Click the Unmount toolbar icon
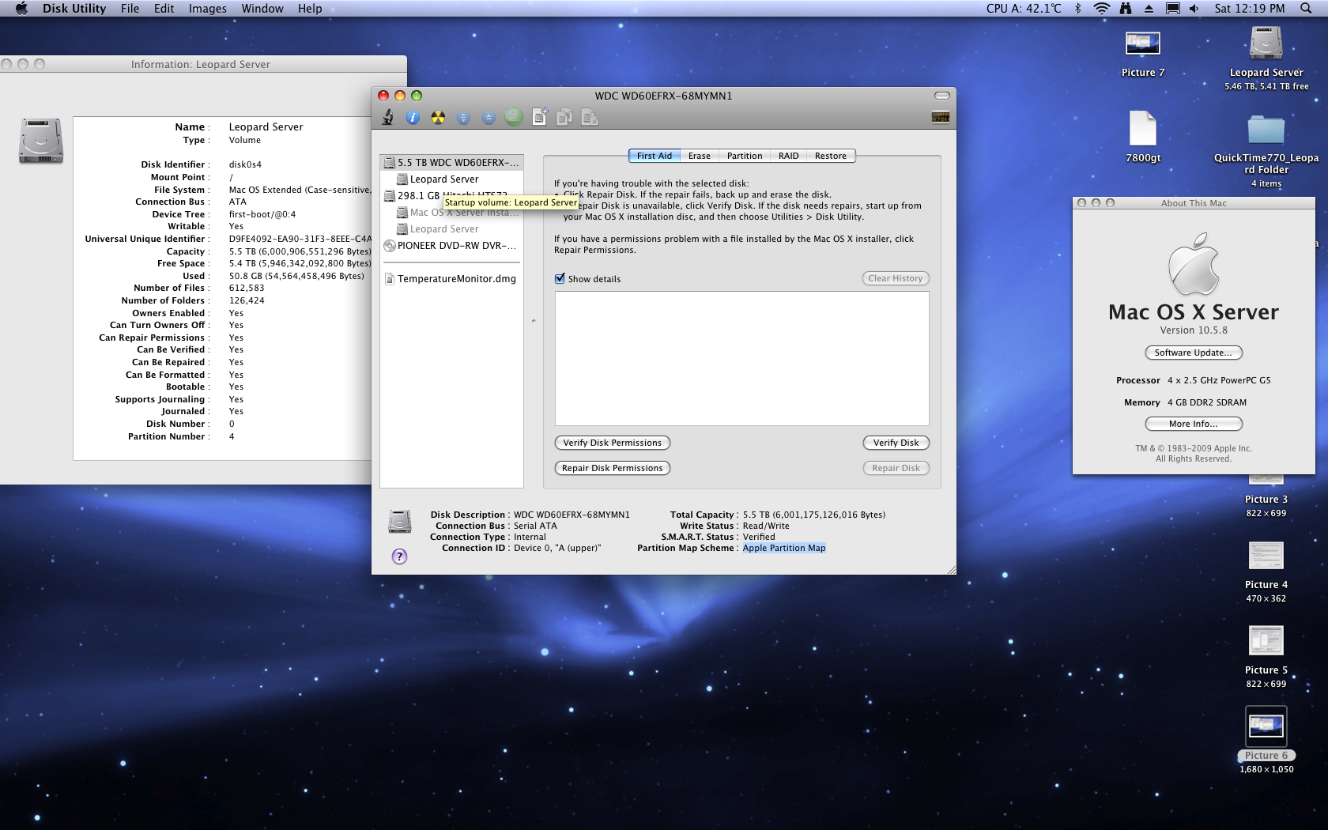The height and width of the screenshot is (830, 1328). pos(463,118)
